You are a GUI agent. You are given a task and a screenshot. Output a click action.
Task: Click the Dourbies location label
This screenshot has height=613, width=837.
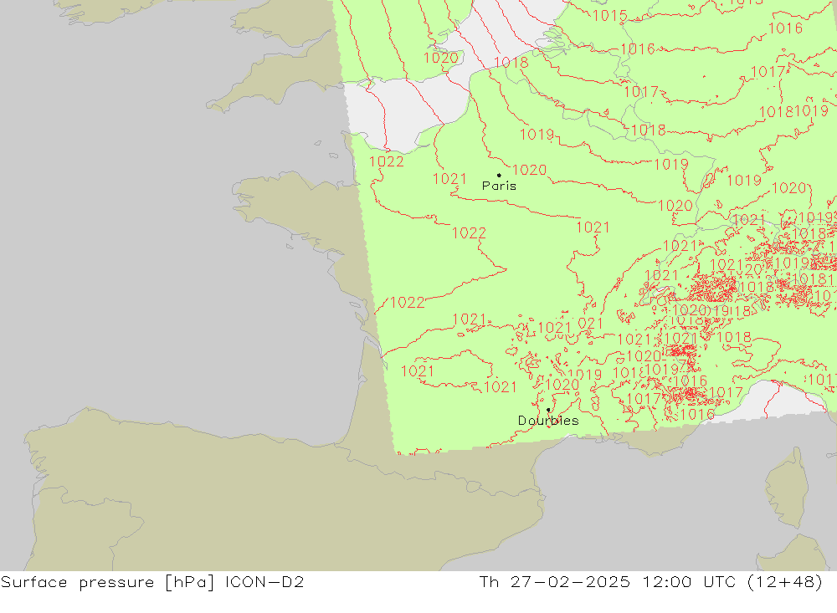click(548, 421)
